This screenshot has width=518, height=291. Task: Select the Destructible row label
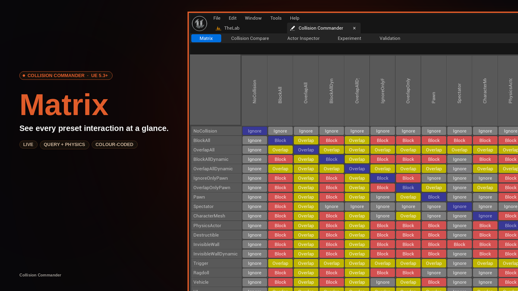(x=216, y=235)
